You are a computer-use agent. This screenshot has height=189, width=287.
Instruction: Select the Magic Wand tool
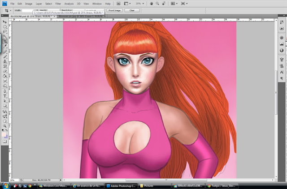click(x=5, y=36)
